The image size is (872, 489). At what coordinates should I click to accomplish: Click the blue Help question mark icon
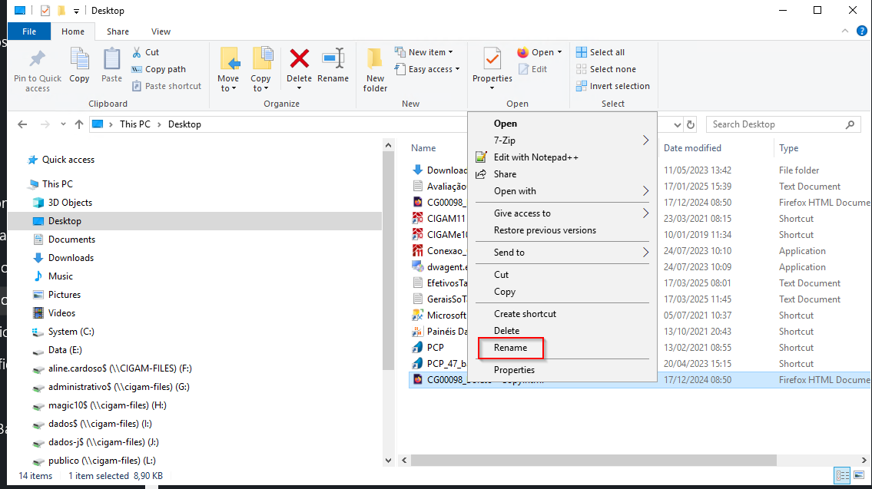pos(861,31)
